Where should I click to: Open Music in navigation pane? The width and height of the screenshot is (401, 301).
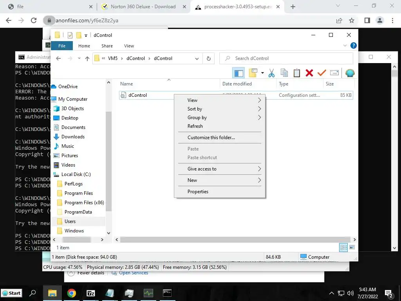coord(67,146)
